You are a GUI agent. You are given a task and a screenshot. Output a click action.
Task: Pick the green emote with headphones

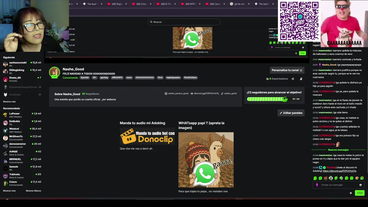tap(341, 178)
